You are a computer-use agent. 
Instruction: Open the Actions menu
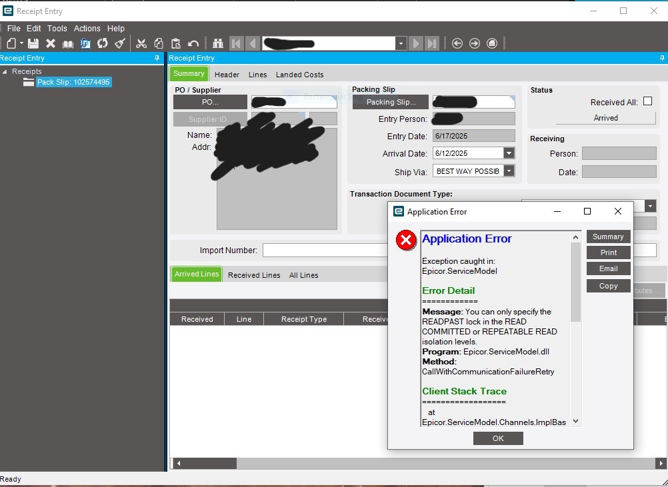(87, 29)
